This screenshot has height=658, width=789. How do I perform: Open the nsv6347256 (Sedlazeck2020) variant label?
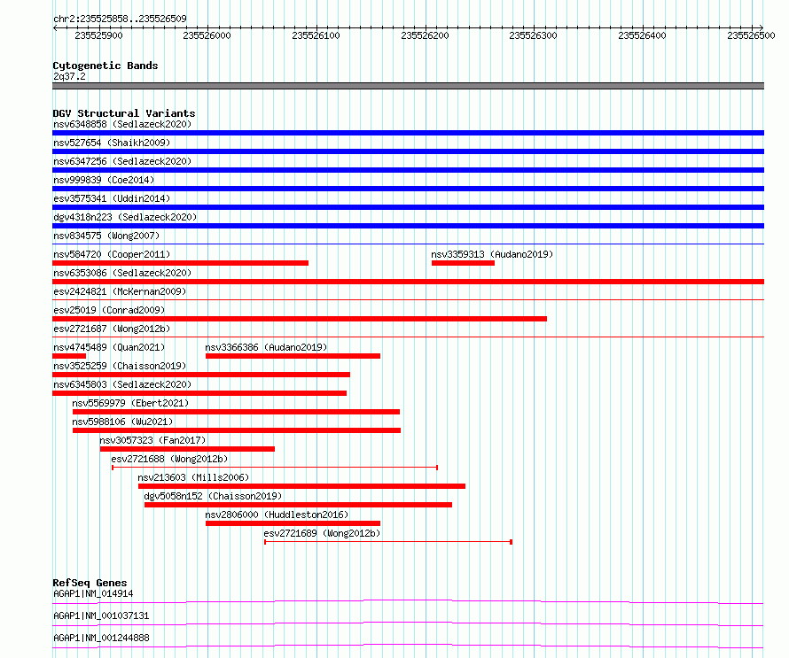tap(122, 161)
